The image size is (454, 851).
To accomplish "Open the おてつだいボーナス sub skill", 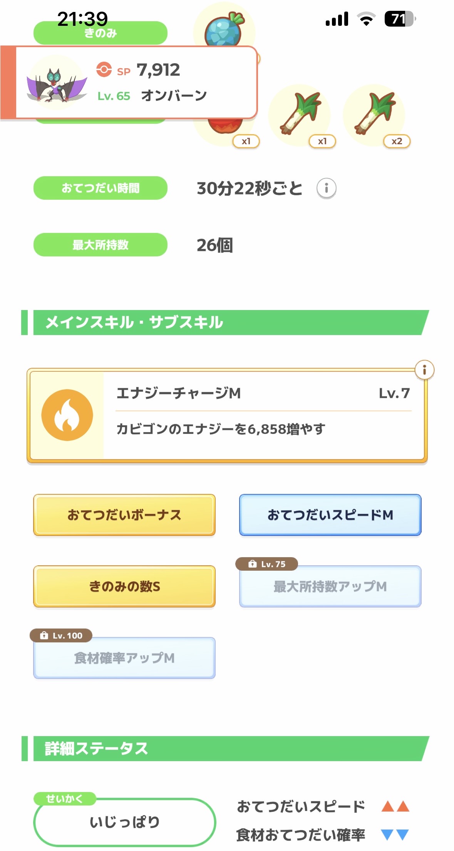I will tap(124, 515).
